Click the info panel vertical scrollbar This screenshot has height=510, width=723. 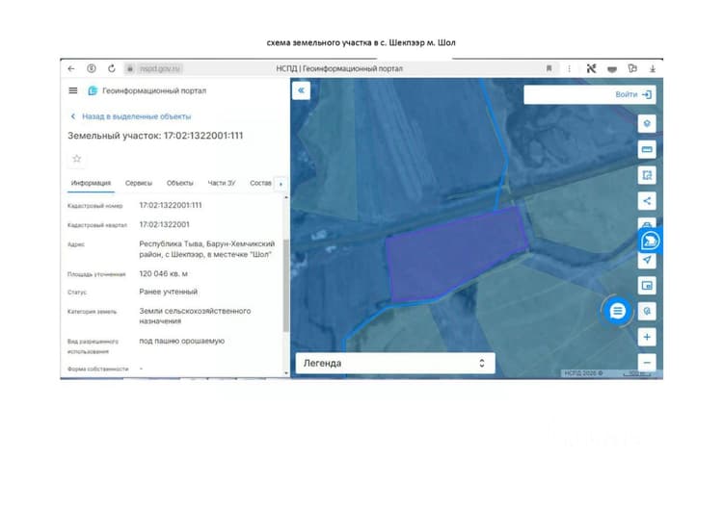pos(286,285)
